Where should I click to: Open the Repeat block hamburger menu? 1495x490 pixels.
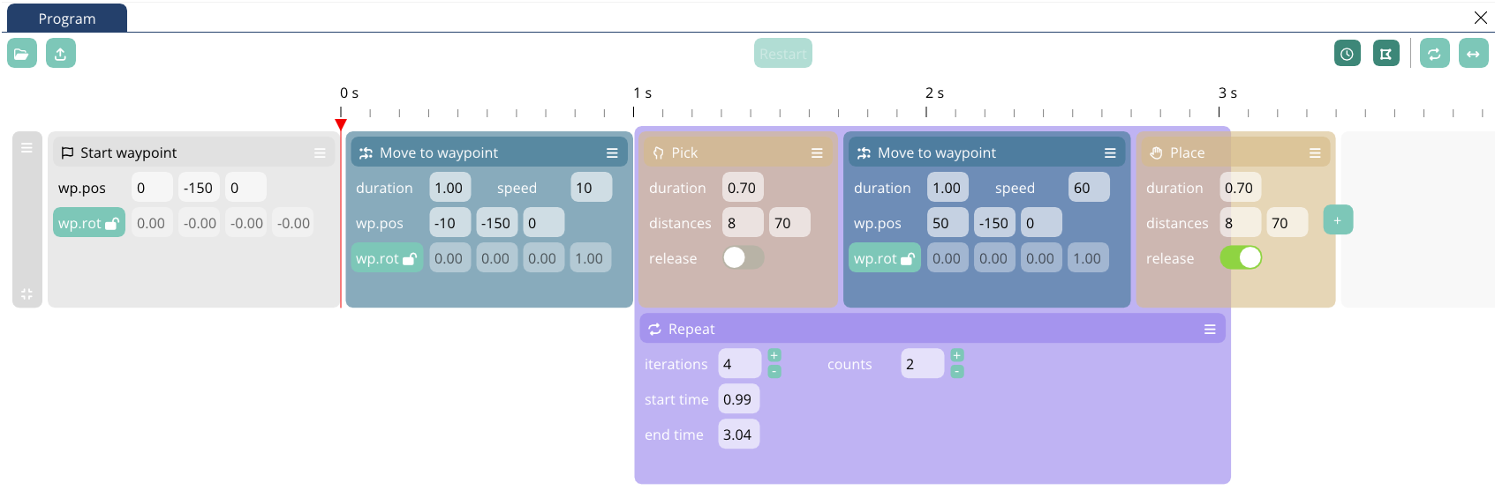tap(1209, 329)
